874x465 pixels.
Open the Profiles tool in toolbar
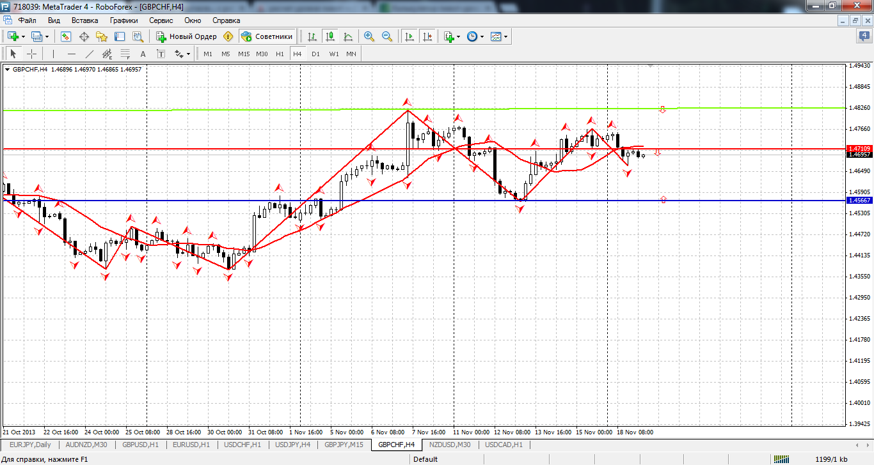pyautogui.click(x=36, y=36)
